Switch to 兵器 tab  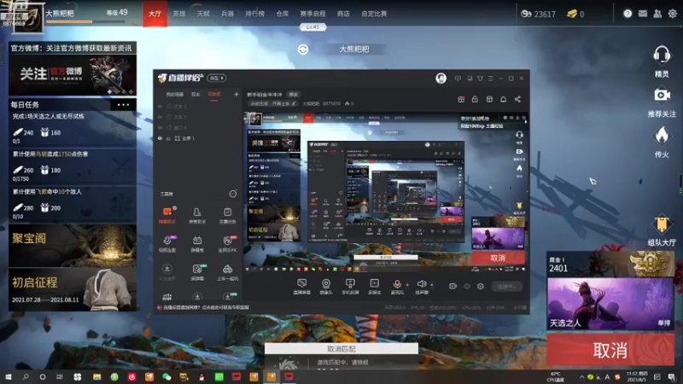coord(227,14)
